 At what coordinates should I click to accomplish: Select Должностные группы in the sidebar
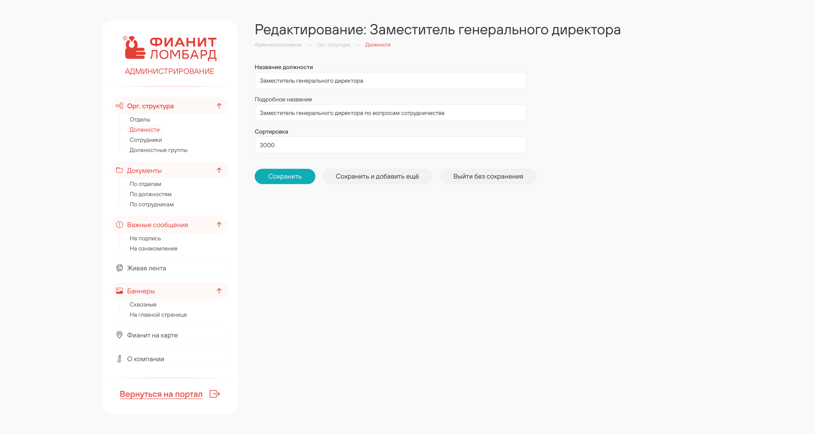[158, 150]
